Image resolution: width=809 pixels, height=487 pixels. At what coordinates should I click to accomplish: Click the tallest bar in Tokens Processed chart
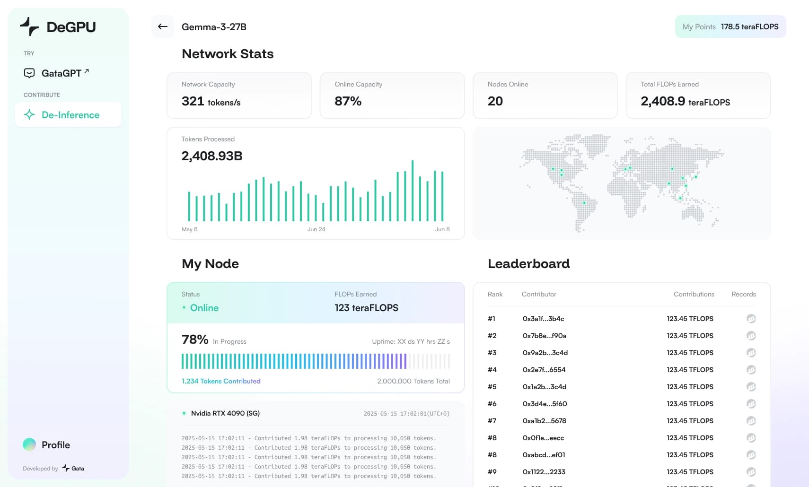[x=413, y=191]
